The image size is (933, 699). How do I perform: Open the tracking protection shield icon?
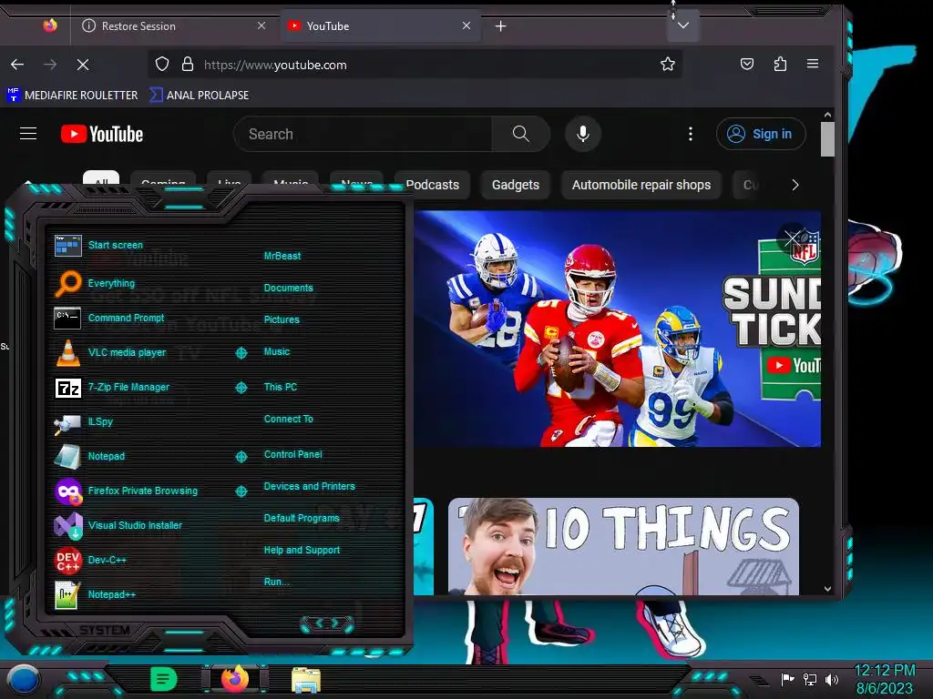162,65
